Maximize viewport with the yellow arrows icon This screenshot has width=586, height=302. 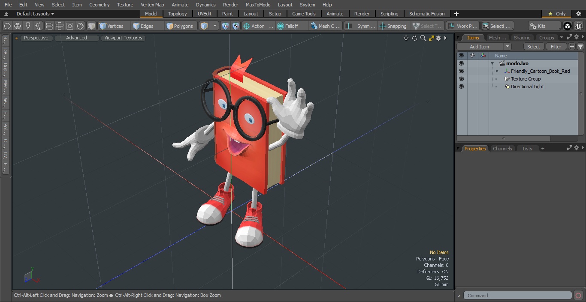pos(431,38)
